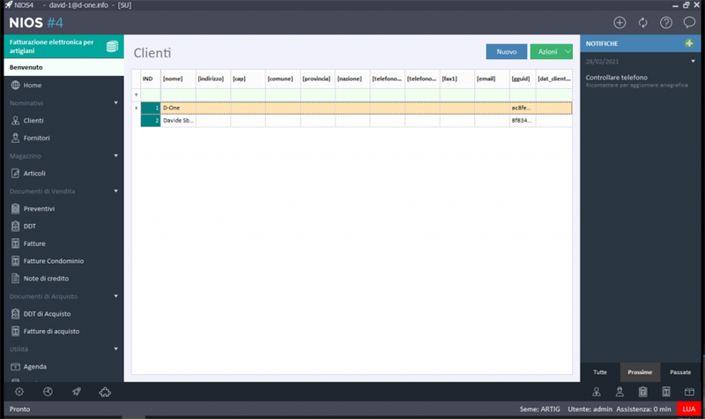This screenshot has width=705, height=419.
Task: Click the sync refresh icon in header
Action: 643,23
